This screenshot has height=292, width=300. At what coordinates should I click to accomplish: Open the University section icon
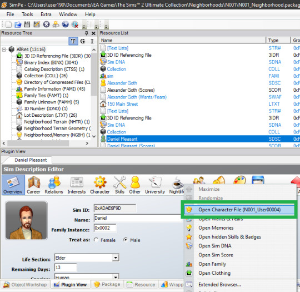[155, 185]
